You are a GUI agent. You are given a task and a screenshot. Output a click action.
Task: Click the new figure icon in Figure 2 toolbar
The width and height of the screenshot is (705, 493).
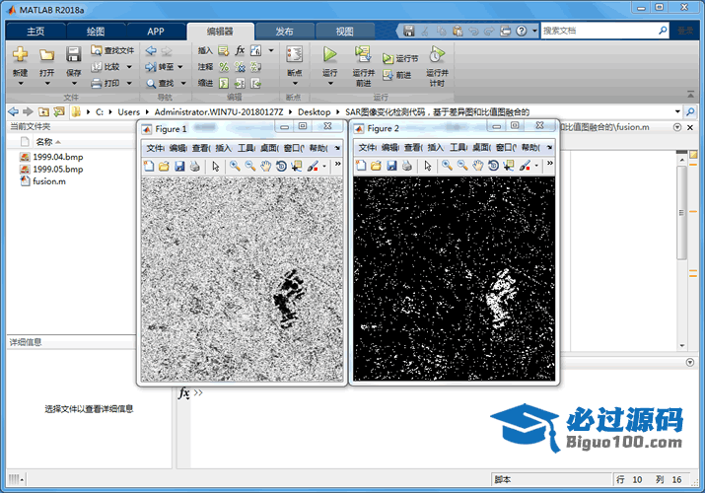(361, 166)
